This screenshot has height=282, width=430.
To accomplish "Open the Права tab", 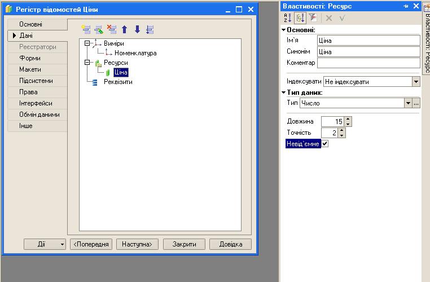I will pos(38,92).
